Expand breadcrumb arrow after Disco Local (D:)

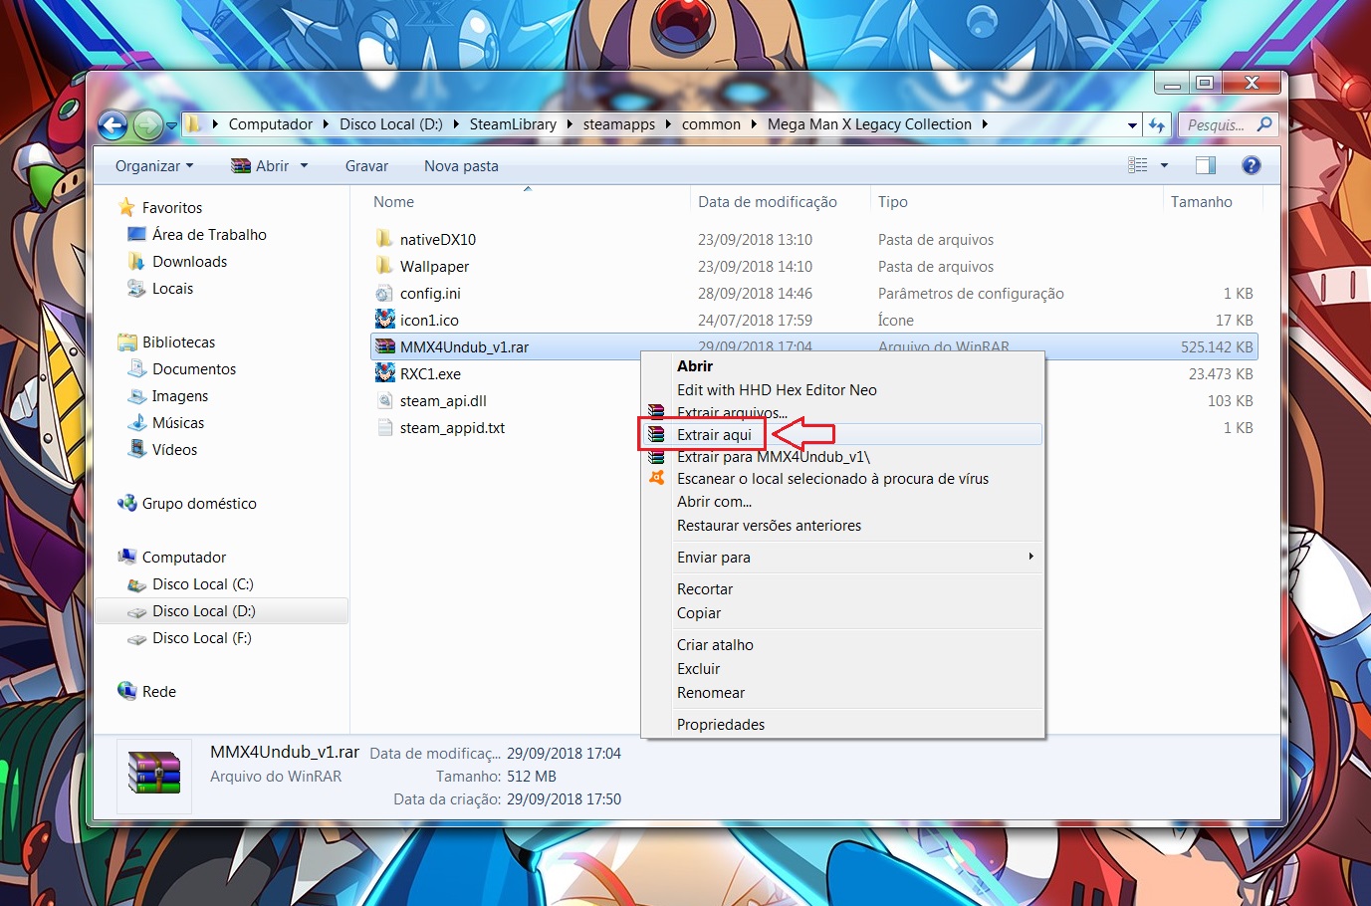(x=457, y=124)
